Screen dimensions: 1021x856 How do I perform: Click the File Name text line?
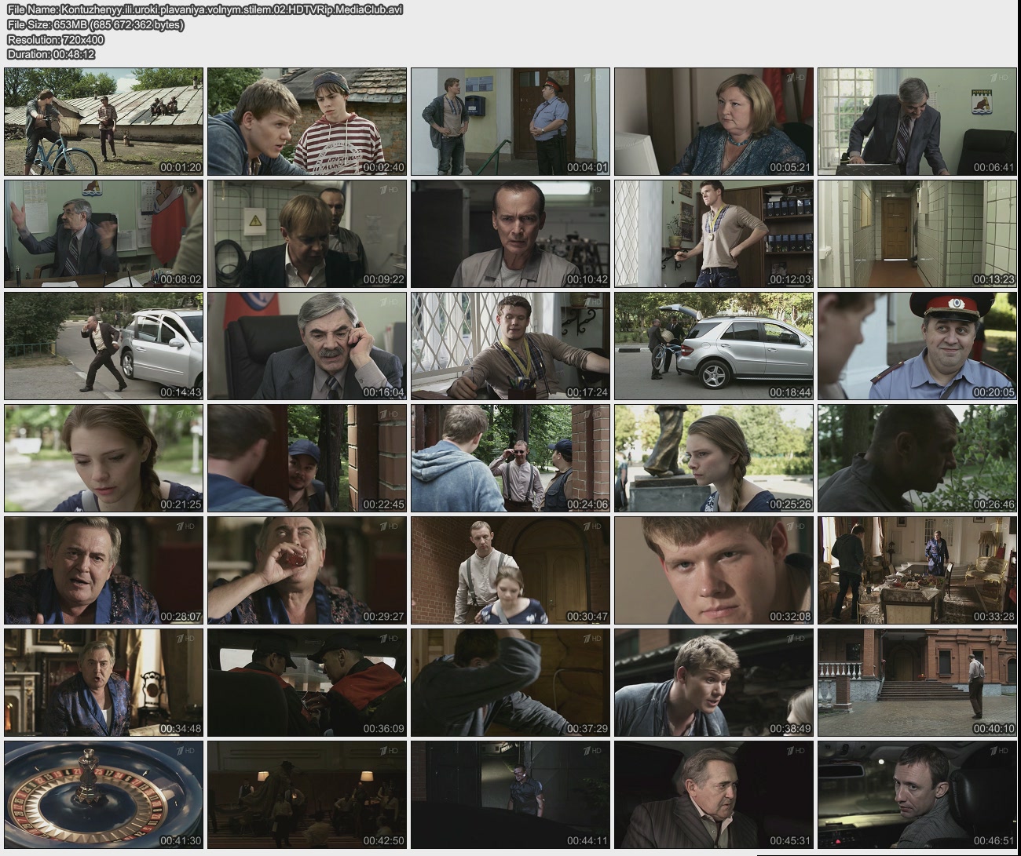(x=205, y=10)
